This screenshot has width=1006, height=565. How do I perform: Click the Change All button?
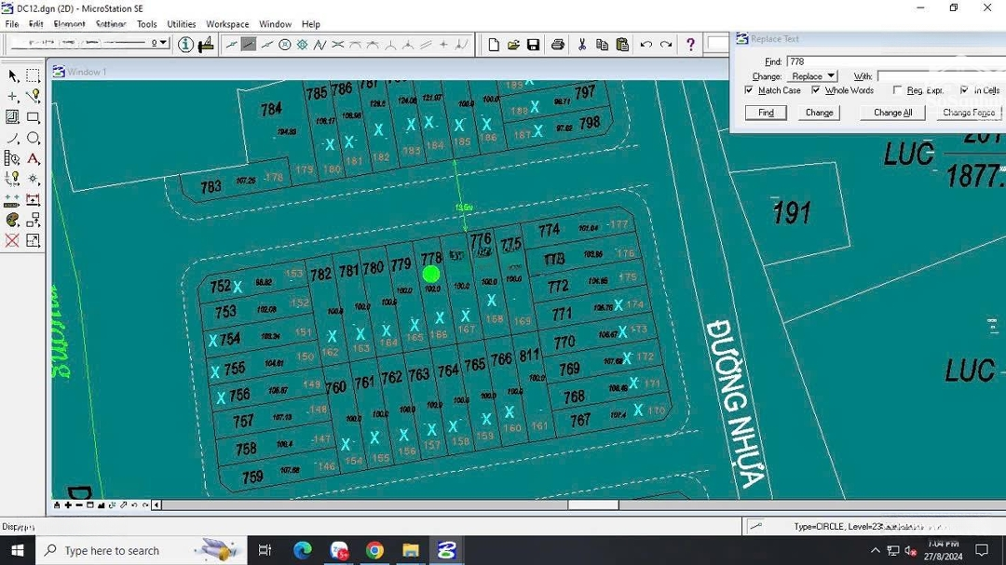tap(892, 113)
